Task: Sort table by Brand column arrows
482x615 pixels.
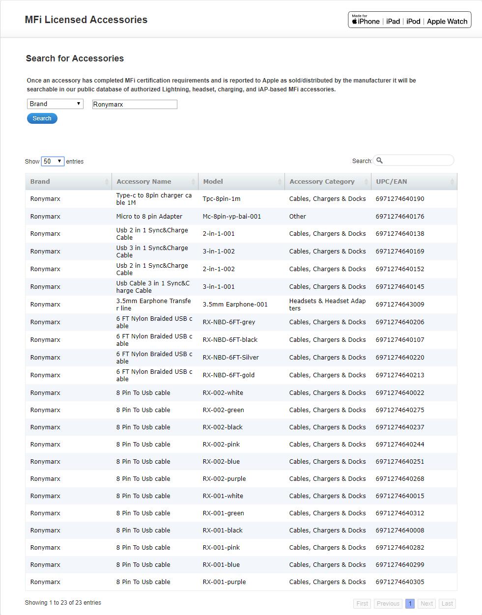Action: pyautogui.click(x=107, y=182)
